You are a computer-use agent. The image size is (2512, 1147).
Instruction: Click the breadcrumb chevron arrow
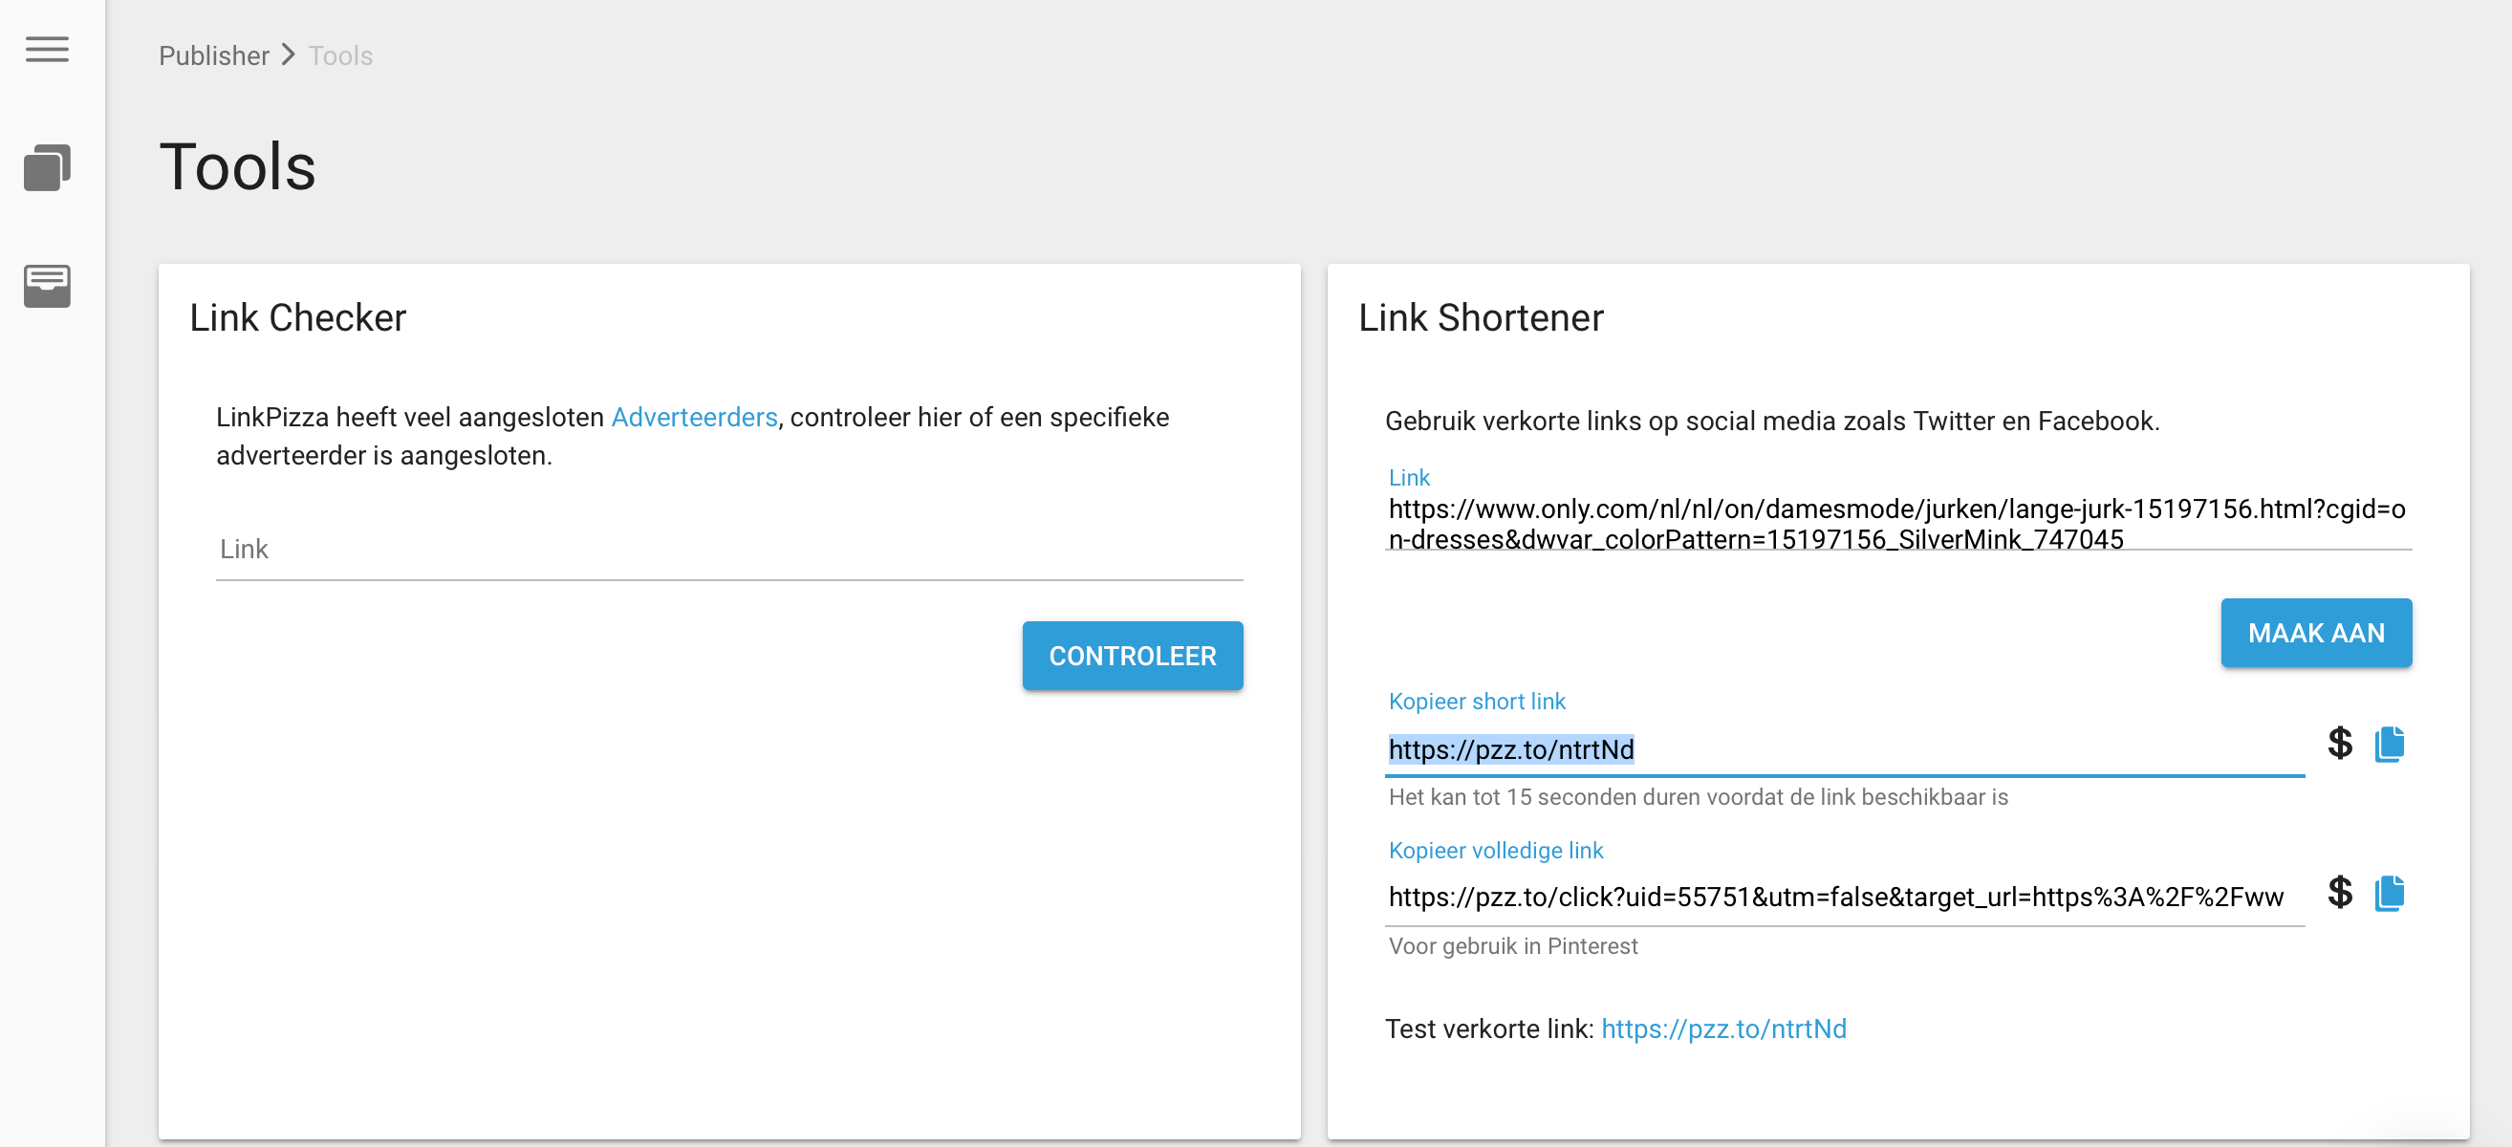tap(289, 55)
